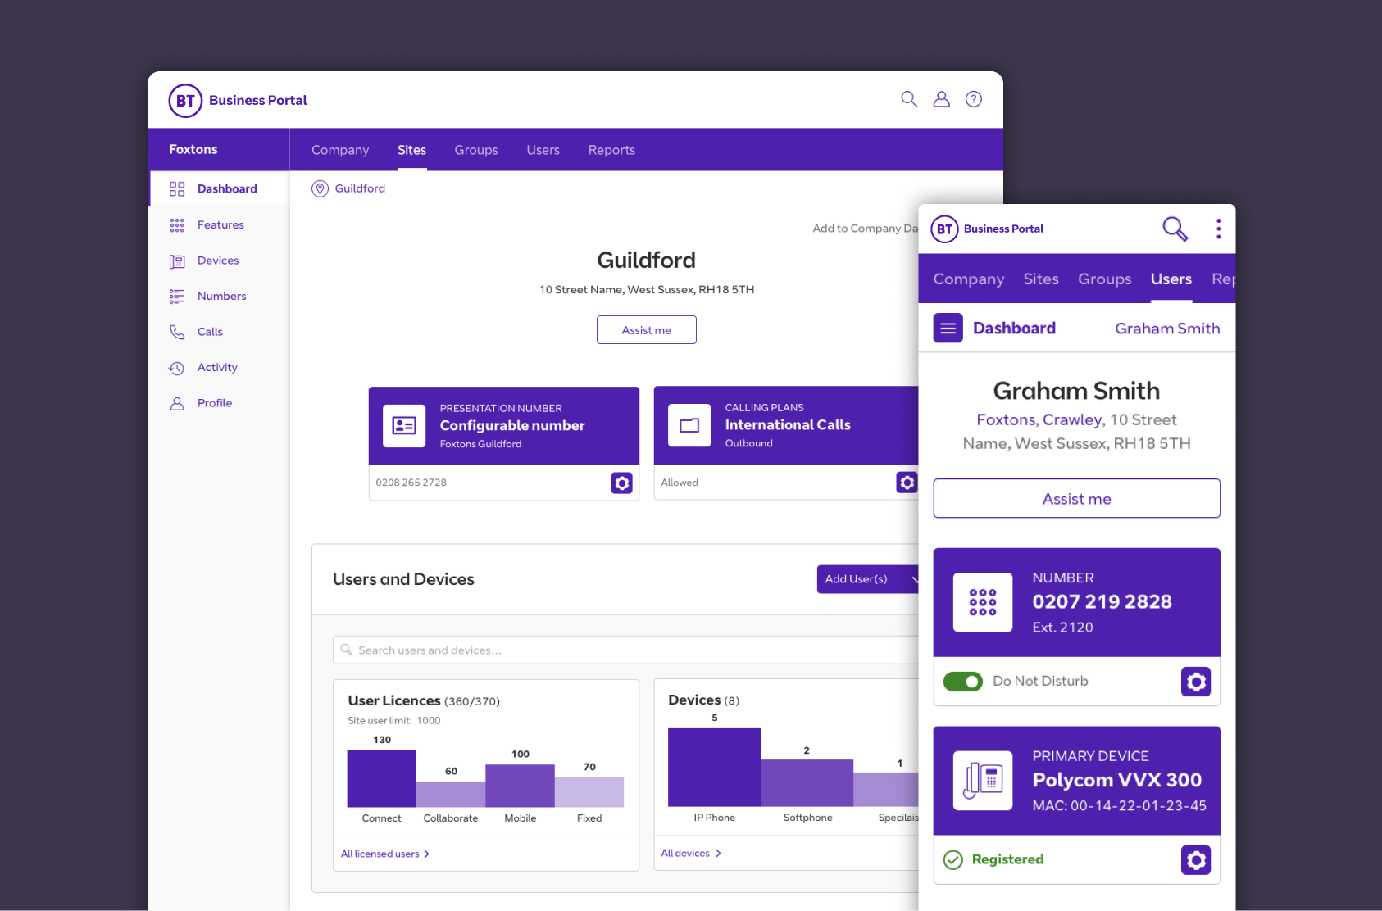Open settings gear on Presentation Number card

(x=621, y=483)
